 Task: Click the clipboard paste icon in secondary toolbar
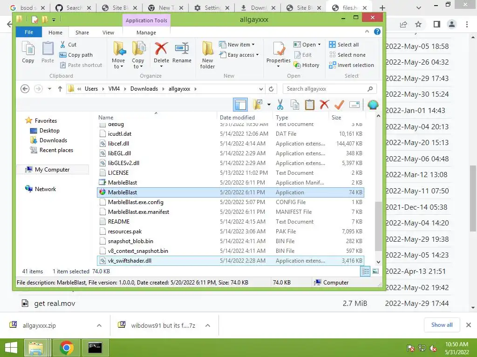(x=309, y=105)
